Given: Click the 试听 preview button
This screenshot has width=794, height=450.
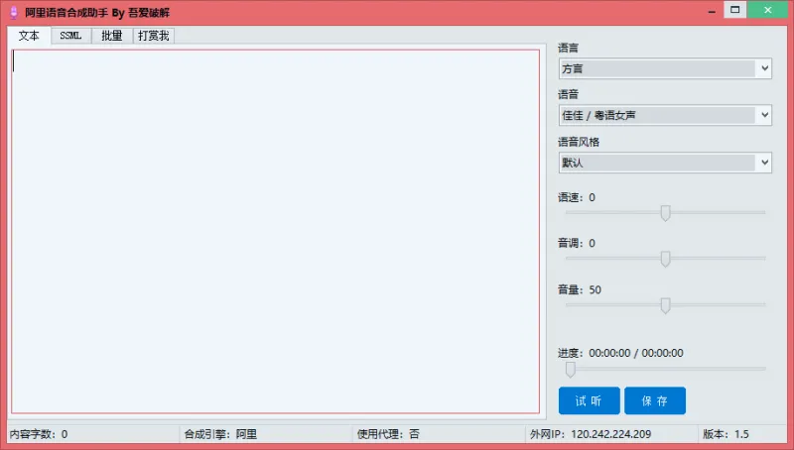Looking at the screenshot, I should pos(589,400).
